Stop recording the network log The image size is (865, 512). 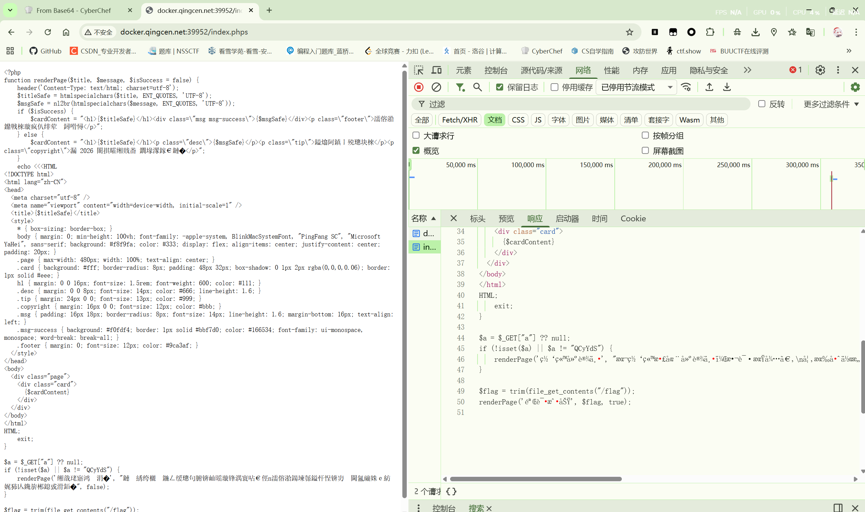419,87
